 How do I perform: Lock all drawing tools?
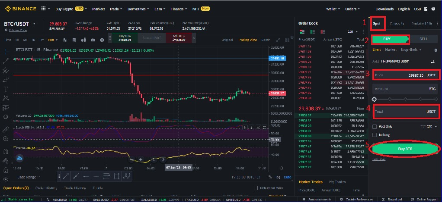point(6,170)
